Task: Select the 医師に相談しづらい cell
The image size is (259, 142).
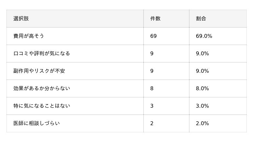Action: click(75, 123)
